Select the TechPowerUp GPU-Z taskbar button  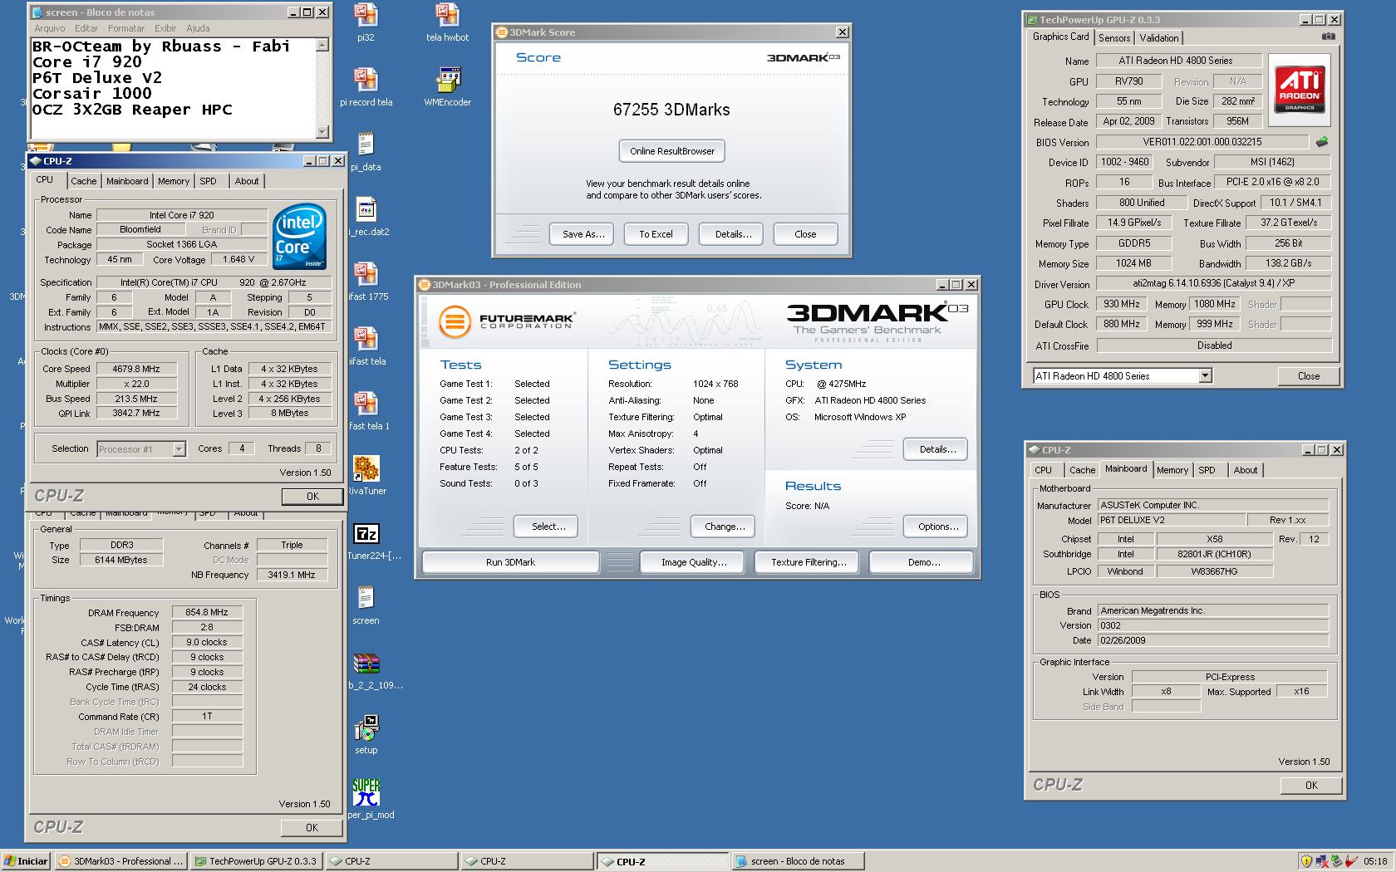tap(256, 861)
